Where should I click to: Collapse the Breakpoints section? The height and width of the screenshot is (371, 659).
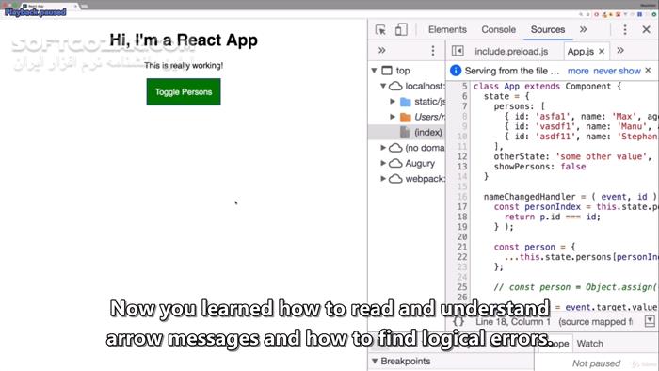375,361
